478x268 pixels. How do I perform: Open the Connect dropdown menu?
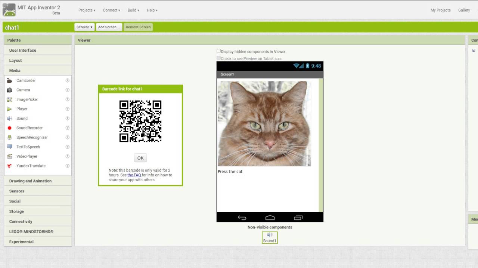111,10
